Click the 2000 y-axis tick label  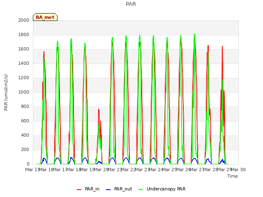click(24, 20)
